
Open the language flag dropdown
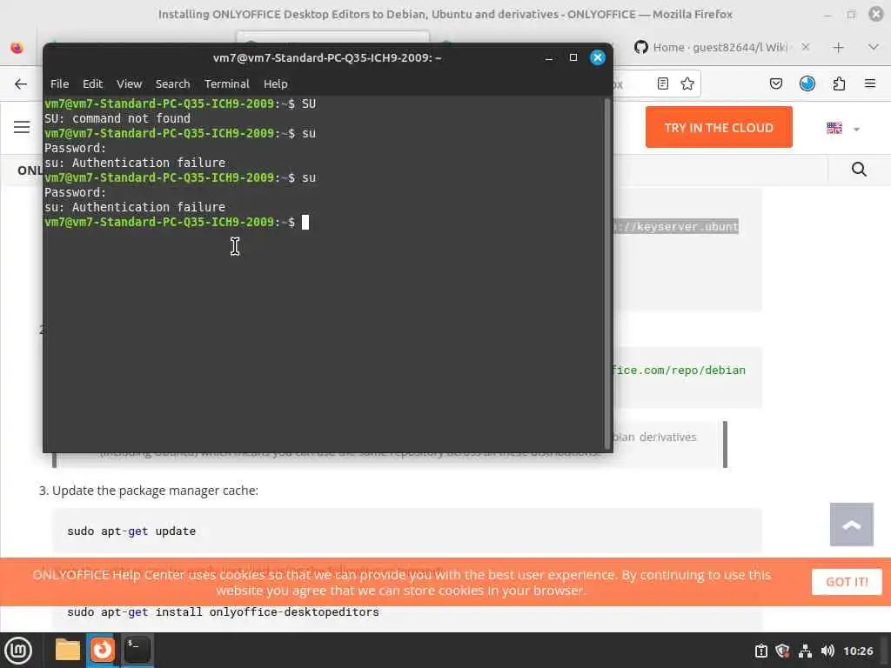click(x=842, y=129)
